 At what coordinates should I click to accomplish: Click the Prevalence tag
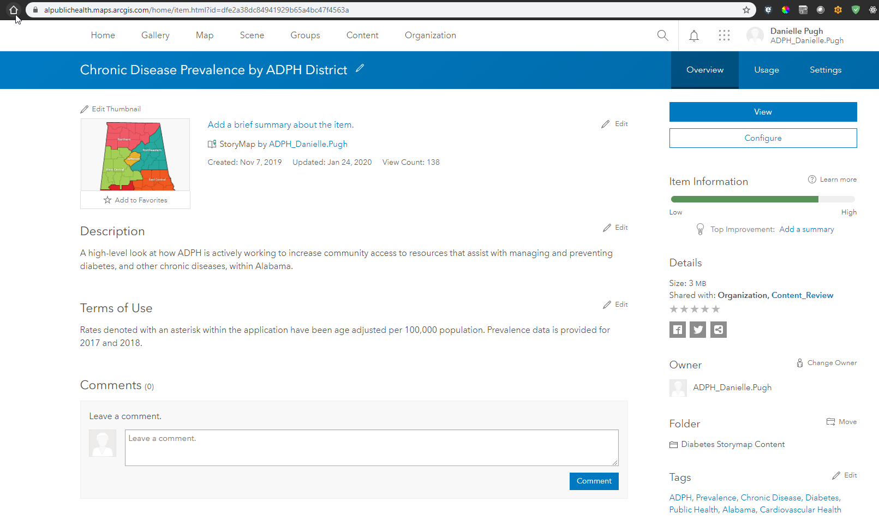coord(716,498)
